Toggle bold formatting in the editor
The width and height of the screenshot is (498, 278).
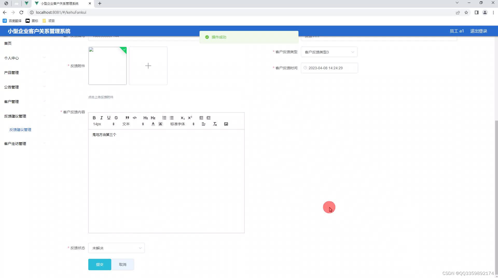pos(94,118)
